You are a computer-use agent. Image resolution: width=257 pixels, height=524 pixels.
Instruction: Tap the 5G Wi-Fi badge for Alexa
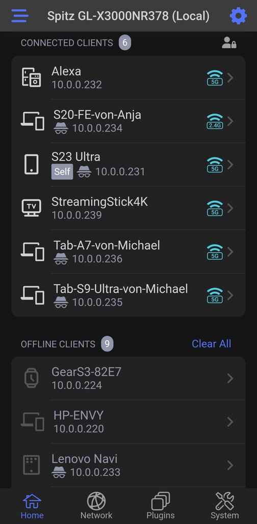pyautogui.click(x=215, y=78)
